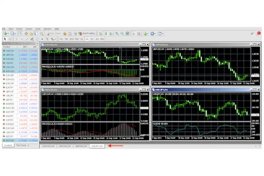
Task: Toggle the Navigator folder-star icon
Action: pos(31,33)
